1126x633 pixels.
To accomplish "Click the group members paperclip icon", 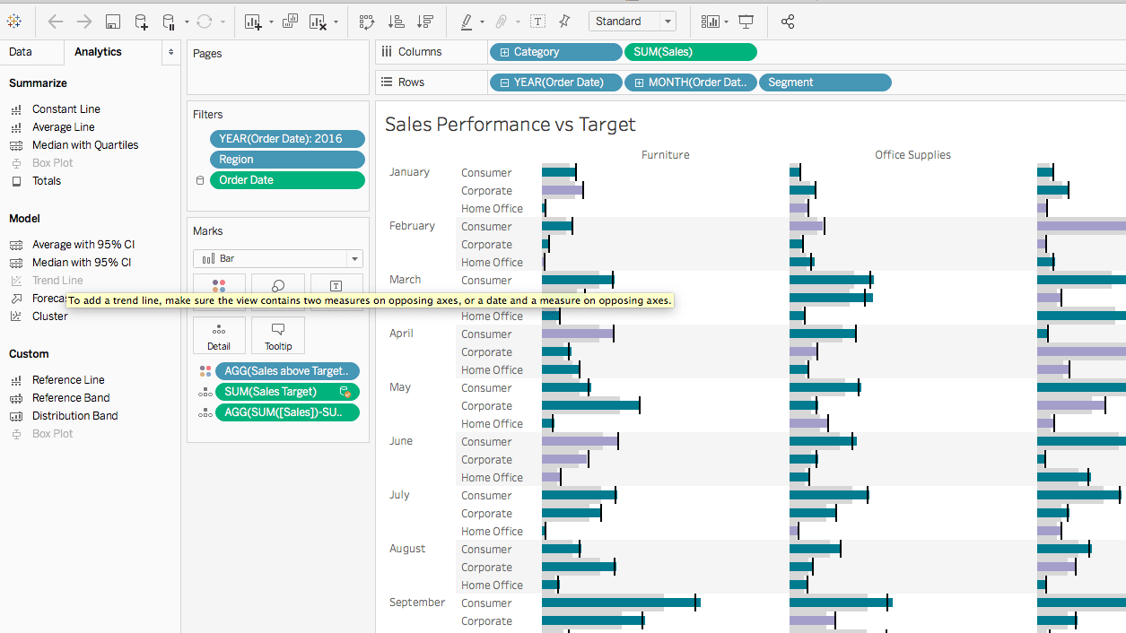I will tap(502, 21).
